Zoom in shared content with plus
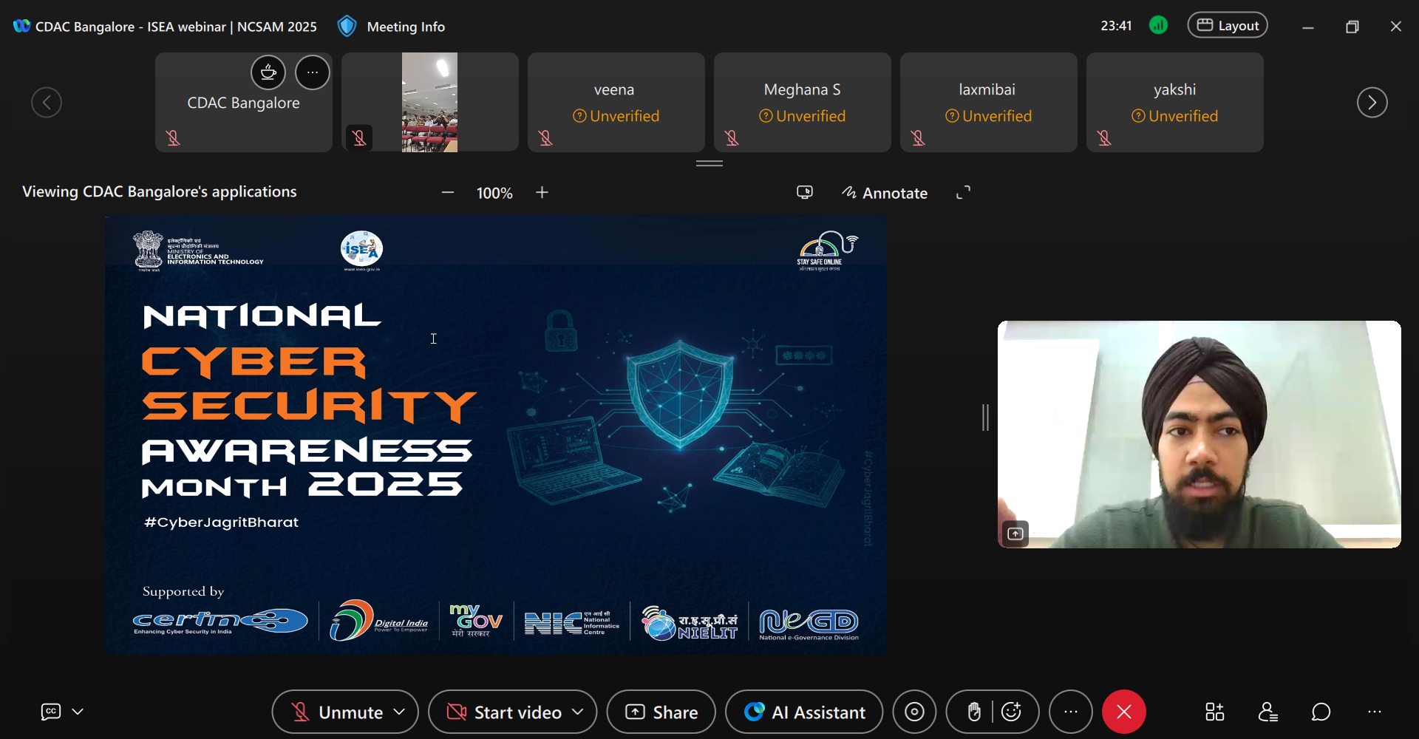The image size is (1419, 739). tap(542, 192)
